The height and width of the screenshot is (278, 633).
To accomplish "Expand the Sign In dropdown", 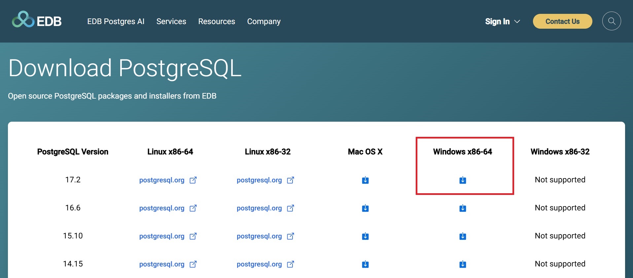I will point(502,21).
